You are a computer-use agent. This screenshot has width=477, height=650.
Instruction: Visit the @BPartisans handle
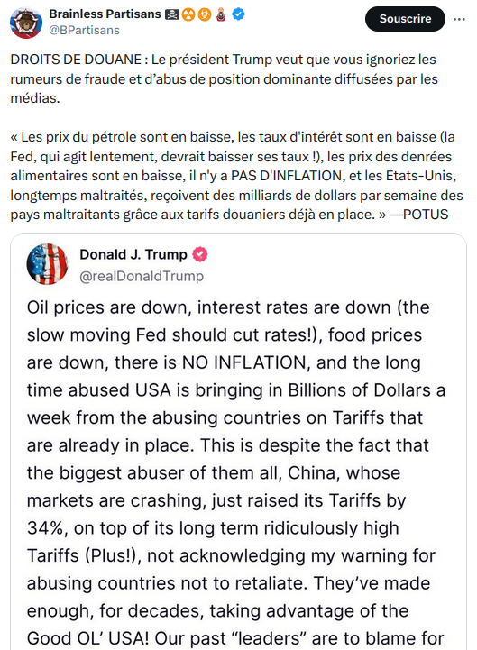84,31
